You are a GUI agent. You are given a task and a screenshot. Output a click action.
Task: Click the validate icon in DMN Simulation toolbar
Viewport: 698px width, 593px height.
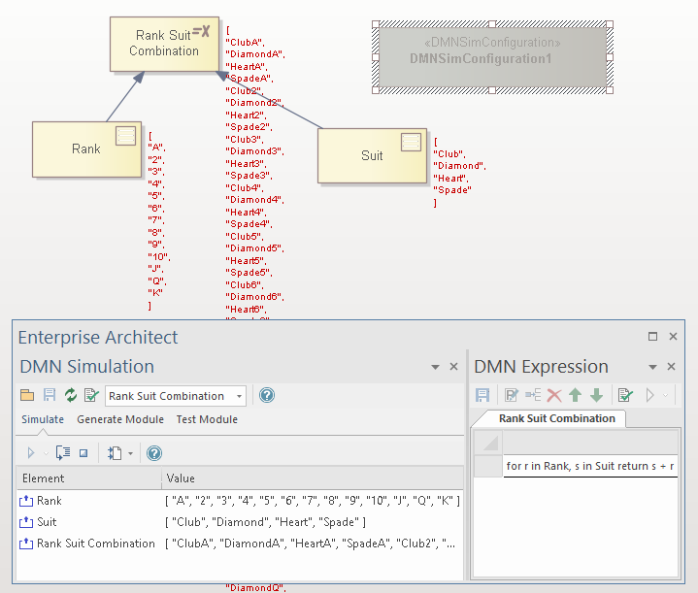coord(91,395)
